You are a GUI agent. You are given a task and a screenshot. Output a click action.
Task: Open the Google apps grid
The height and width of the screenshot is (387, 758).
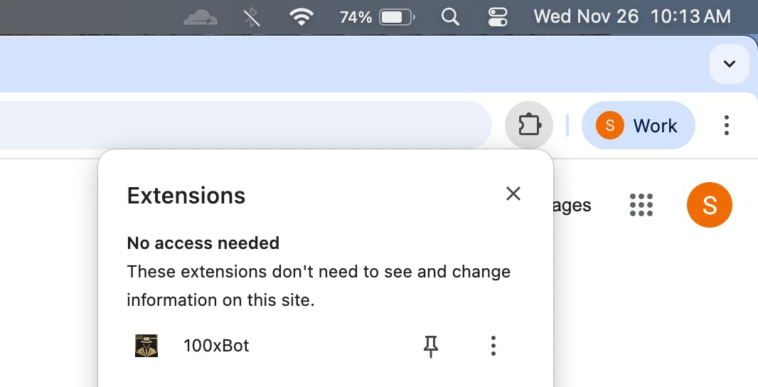point(641,205)
